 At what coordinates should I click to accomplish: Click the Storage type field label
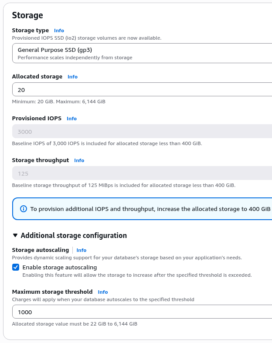[x=31, y=31]
